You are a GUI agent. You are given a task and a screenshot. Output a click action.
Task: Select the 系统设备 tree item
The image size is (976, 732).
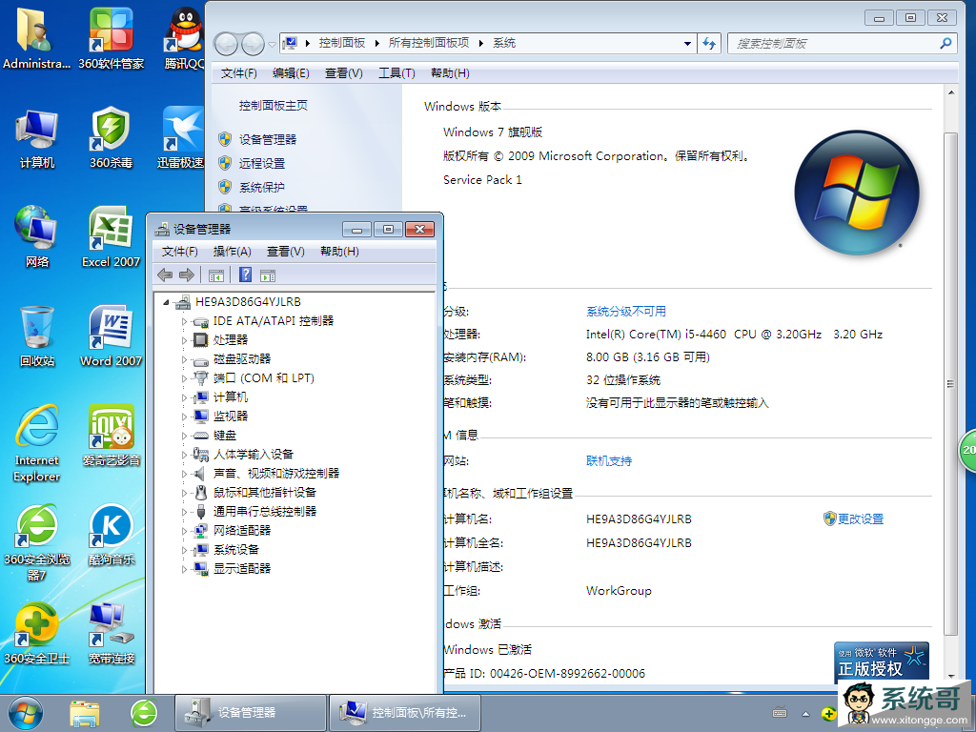click(236, 550)
